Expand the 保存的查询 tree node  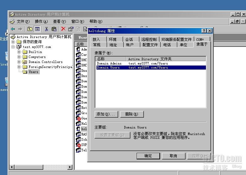[13, 42]
